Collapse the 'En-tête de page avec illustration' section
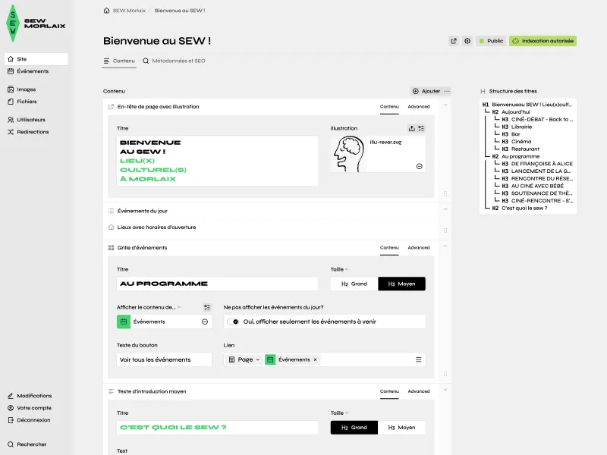The image size is (607, 455). [445, 106]
